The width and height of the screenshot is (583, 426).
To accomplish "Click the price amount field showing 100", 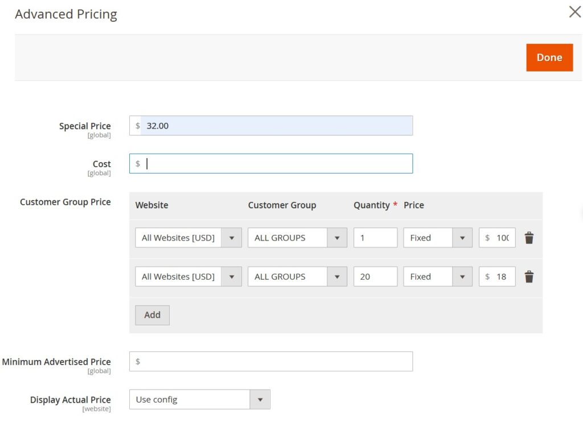I will [502, 238].
